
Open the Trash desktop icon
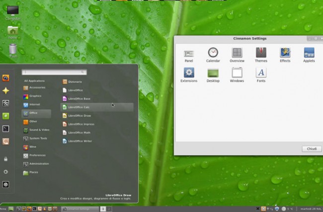click(13, 49)
